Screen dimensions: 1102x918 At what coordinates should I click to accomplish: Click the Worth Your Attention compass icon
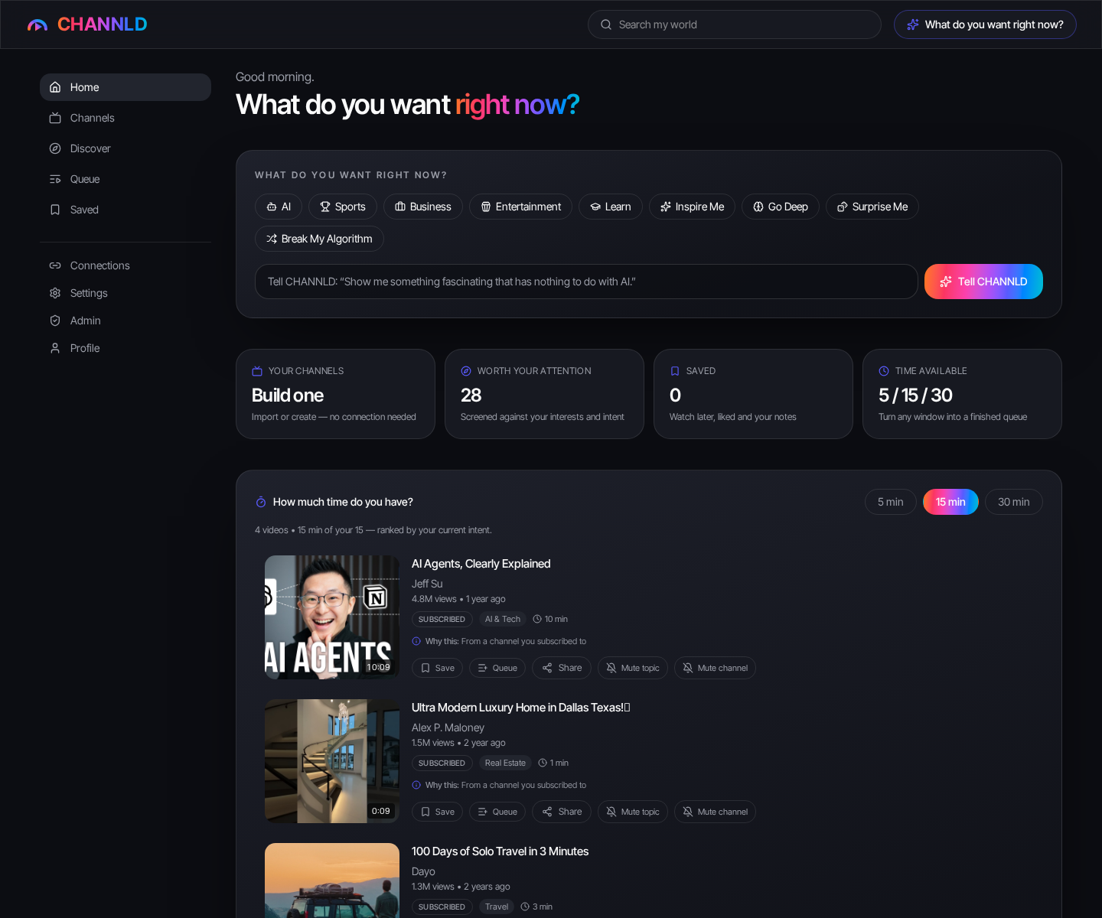click(x=466, y=371)
